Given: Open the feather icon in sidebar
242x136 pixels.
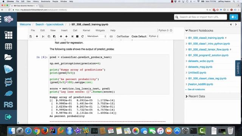Looking at the screenshot, I should 8,93.
